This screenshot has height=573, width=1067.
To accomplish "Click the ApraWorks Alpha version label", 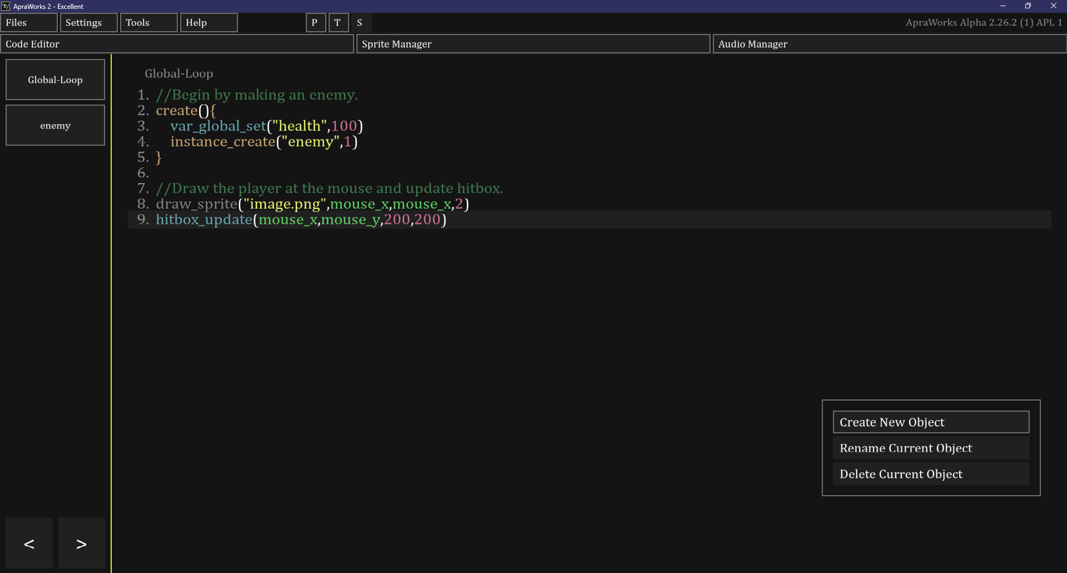I will click(x=984, y=23).
